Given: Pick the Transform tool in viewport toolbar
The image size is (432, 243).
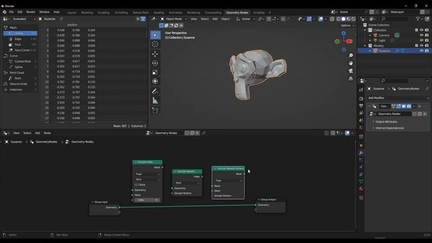Looking at the screenshot, I should (x=155, y=81).
